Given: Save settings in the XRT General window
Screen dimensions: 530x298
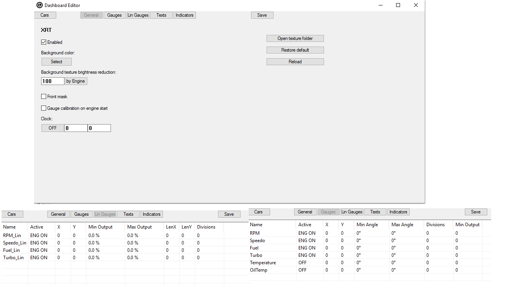Looking at the screenshot, I should [262, 15].
